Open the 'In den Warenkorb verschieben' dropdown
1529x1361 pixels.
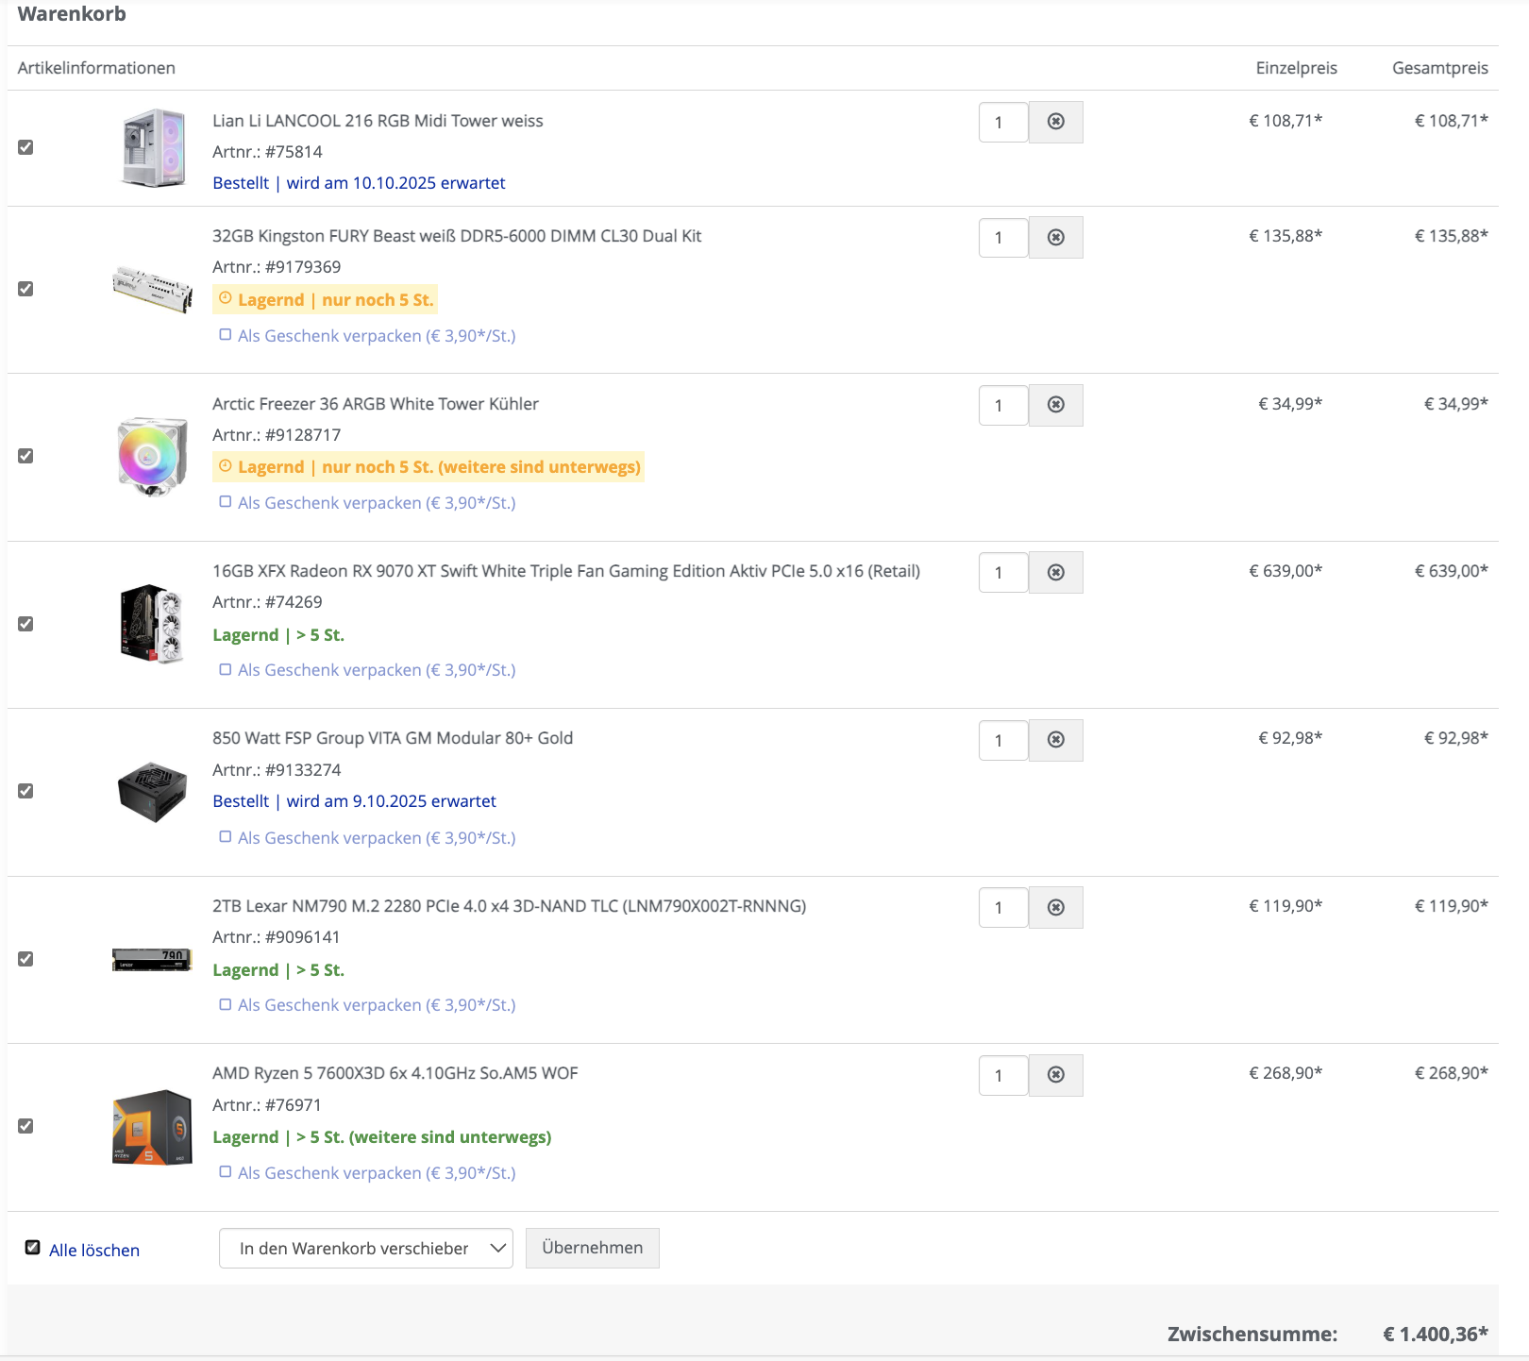point(365,1249)
